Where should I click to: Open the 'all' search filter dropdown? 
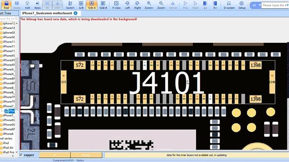256,5
